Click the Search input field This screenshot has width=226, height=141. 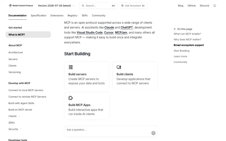[98, 6]
